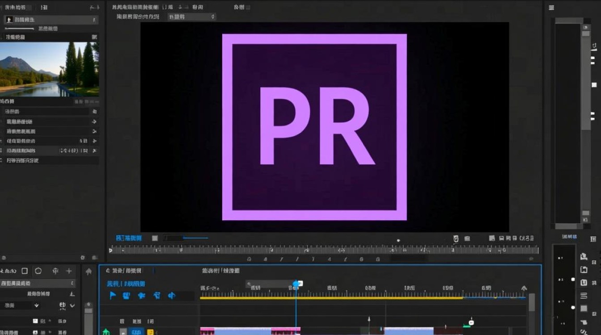Screen dimensions: 601x335
Task: Click the timeline's vertical scrollbar
Action: pyautogui.click(x=532, y=302)
